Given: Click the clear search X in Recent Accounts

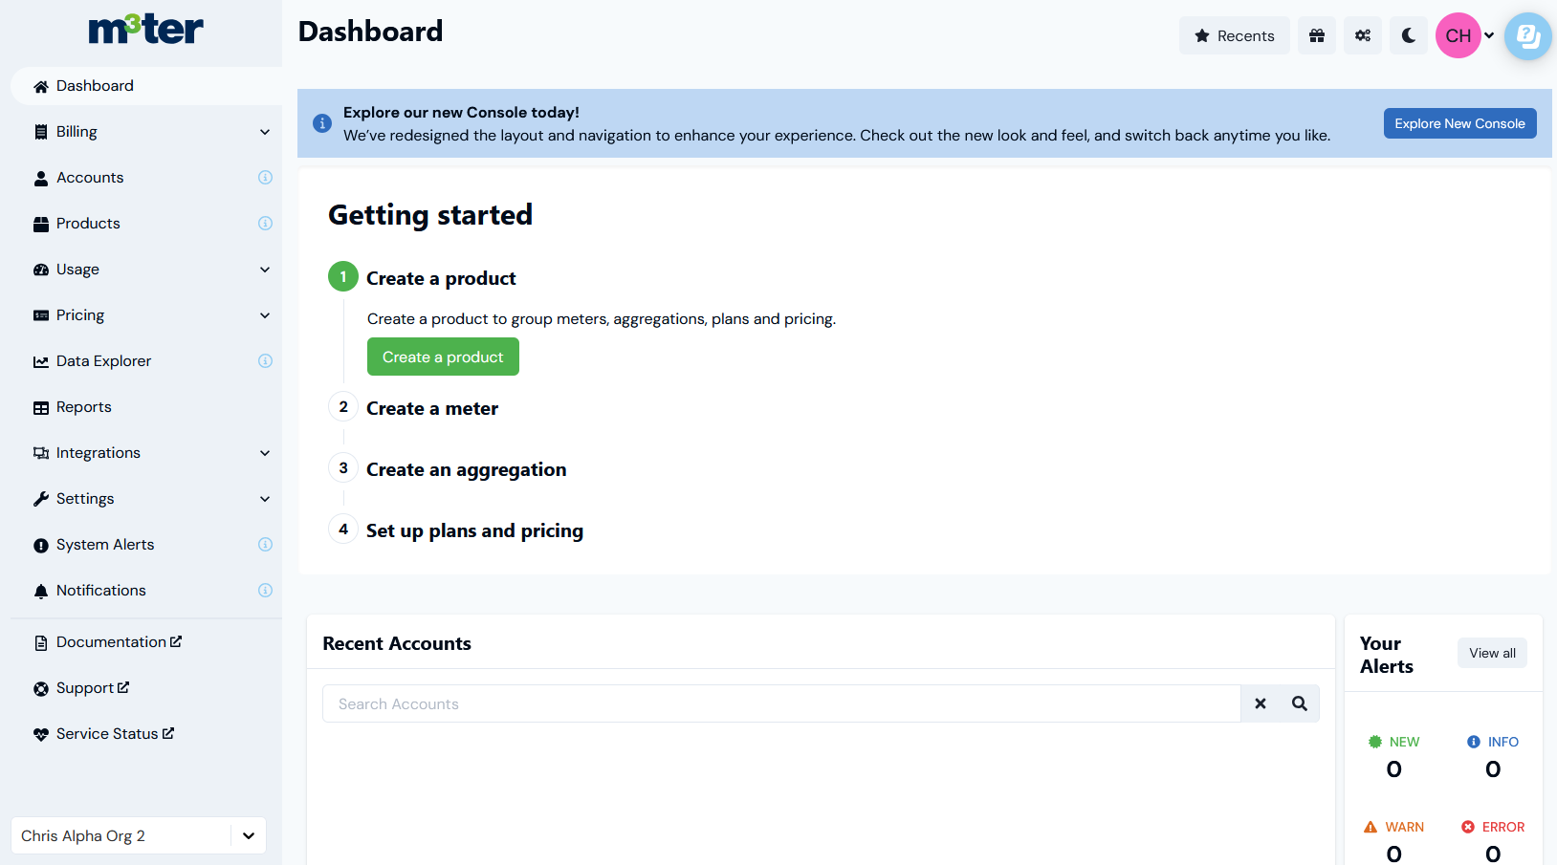Looking at the screenshot, I should click(x=1260, y=703).
